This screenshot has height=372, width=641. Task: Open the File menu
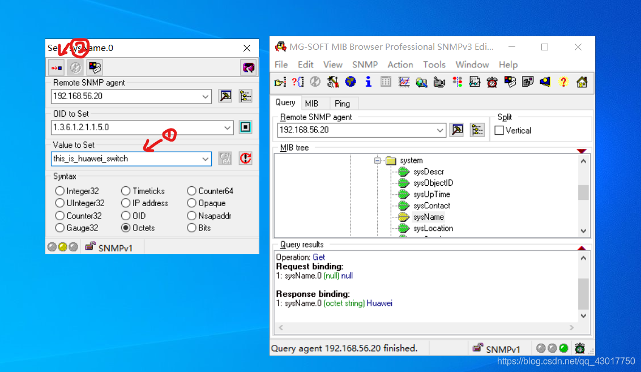281,65
